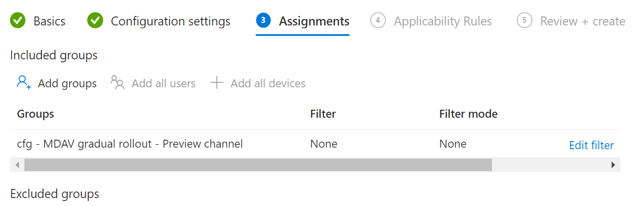This screenshot has height=206, width=644.
Task: Click the horizontal scrollbar left arrow
Action: [17, 165]
